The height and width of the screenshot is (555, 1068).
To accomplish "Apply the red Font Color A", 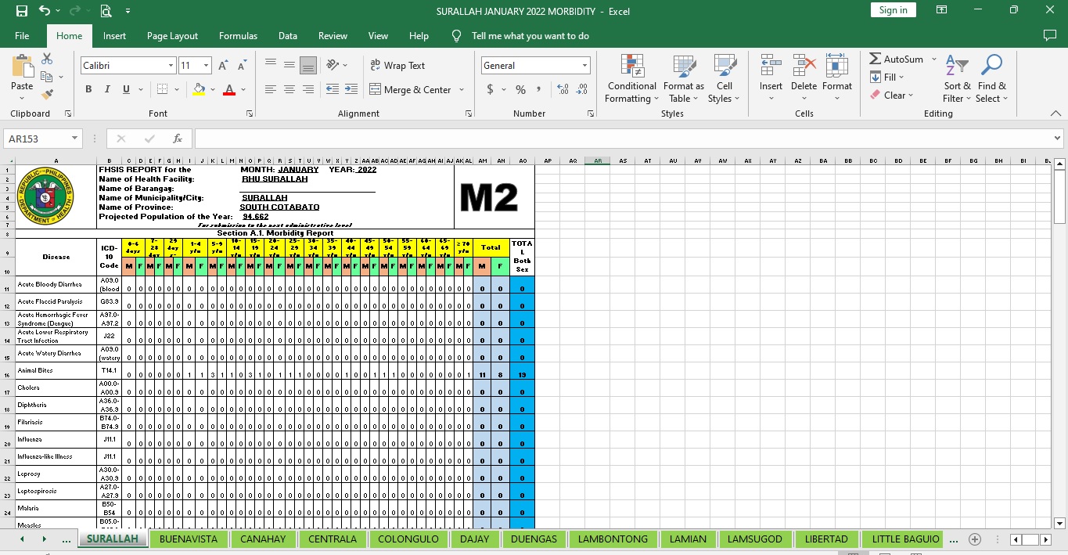I will (x=228, y=89).
